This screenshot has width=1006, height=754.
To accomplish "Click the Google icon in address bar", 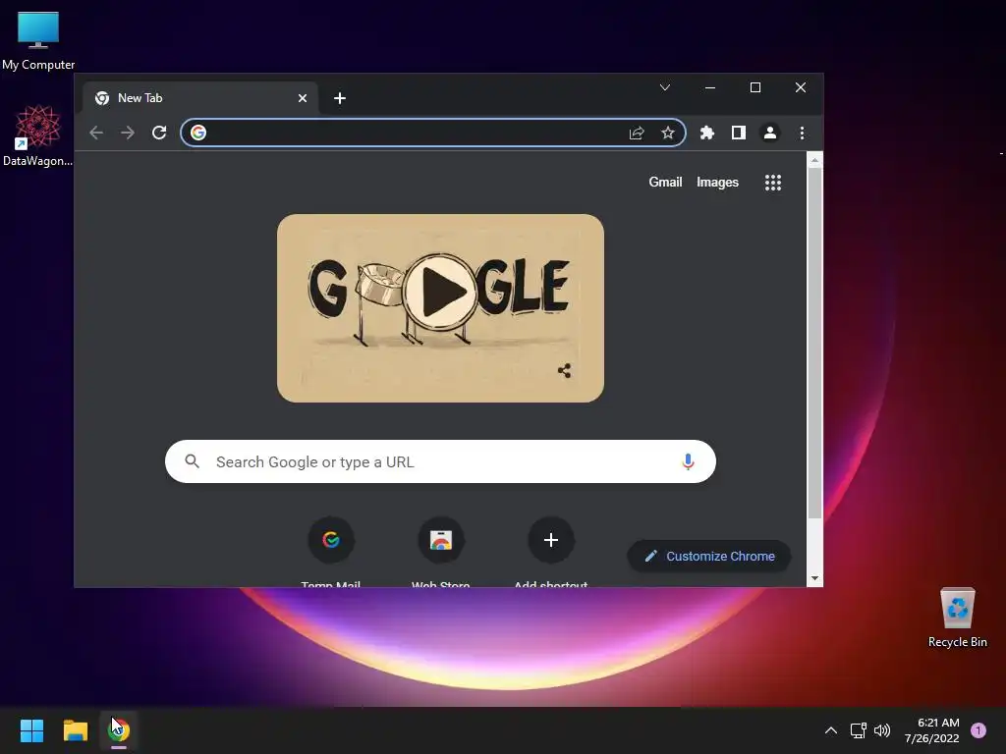I will click(x=198, y=133).
